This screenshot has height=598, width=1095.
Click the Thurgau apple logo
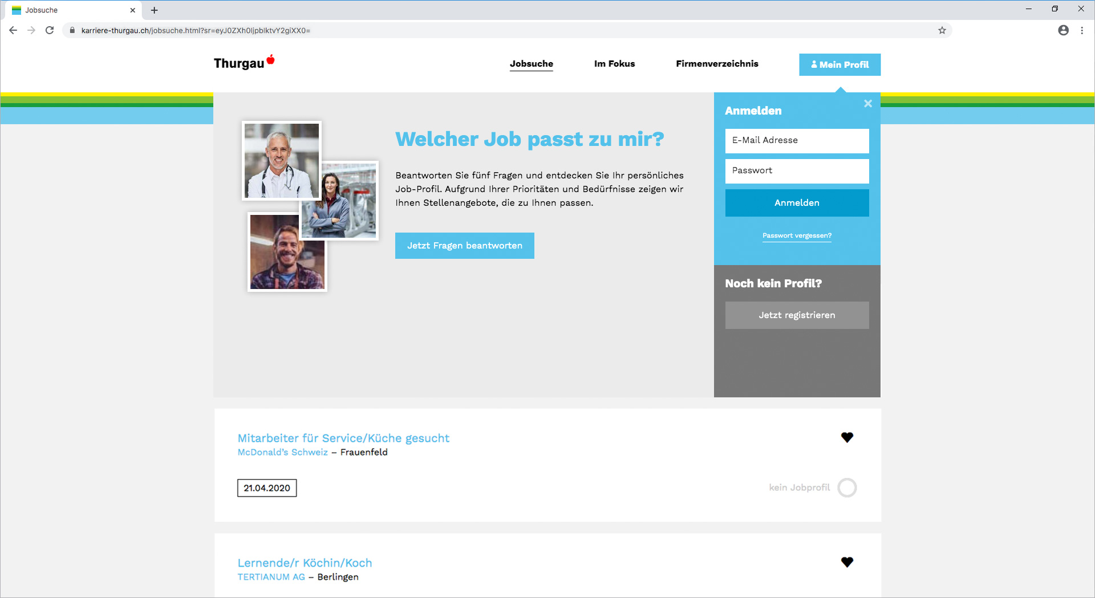[244, 63]
